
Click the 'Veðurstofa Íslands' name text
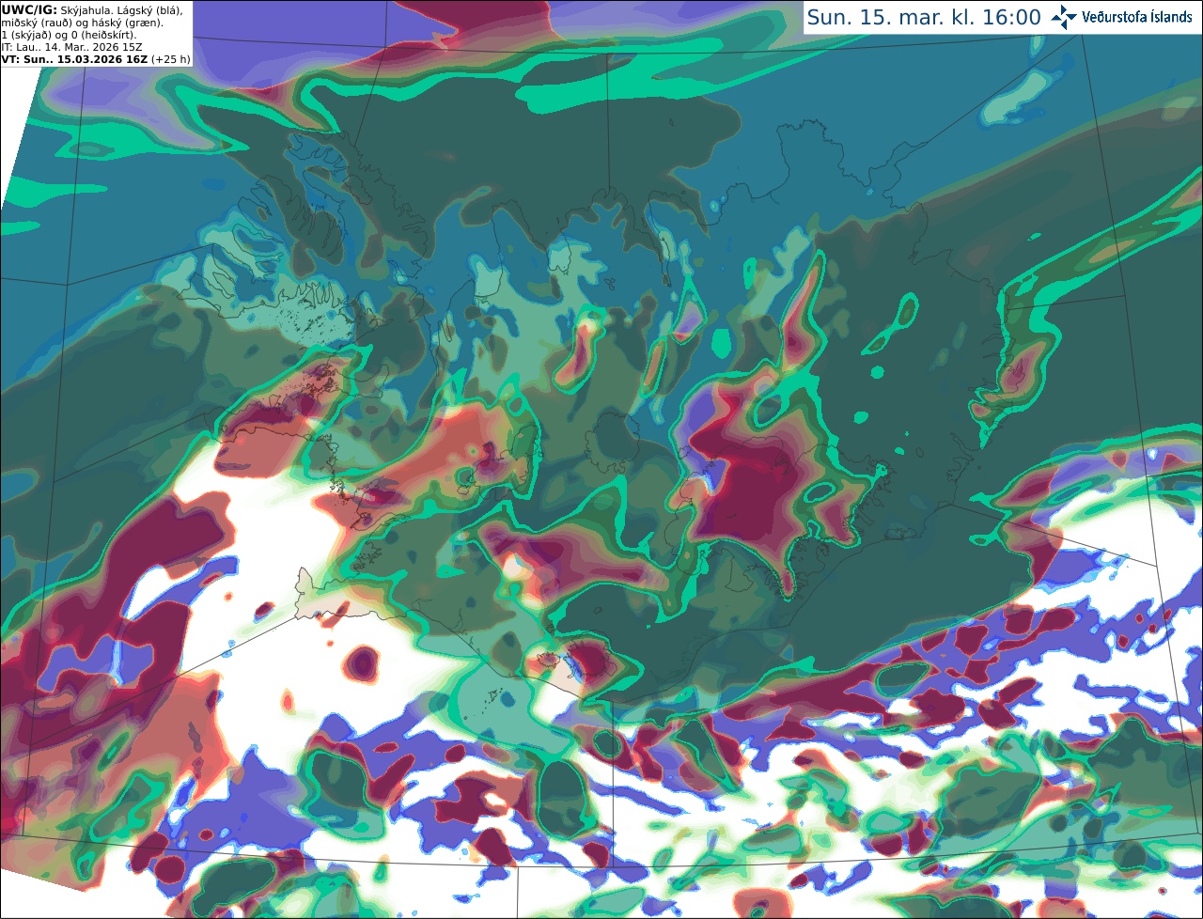coord(1137,17)
